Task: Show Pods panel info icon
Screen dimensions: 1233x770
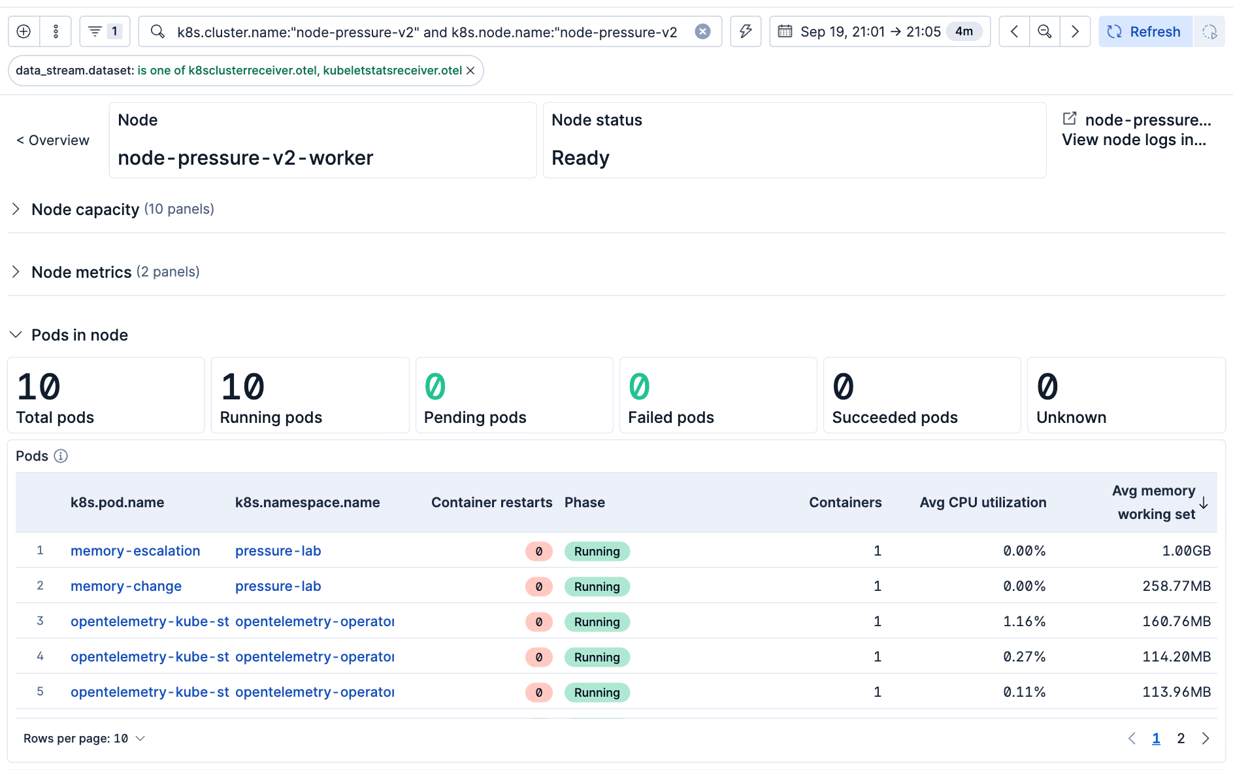Action: [61, 456]
